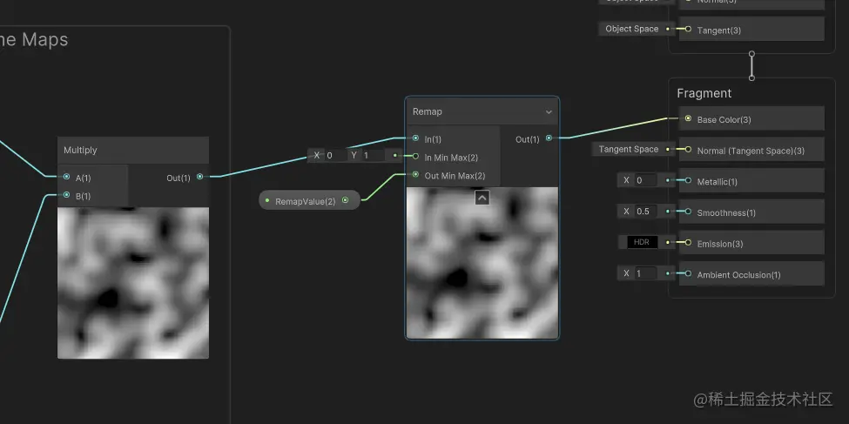Viewport: 849px width, 424px height.
Task: Open the Emission HDR color swatch
Action: tap(642, 242)
